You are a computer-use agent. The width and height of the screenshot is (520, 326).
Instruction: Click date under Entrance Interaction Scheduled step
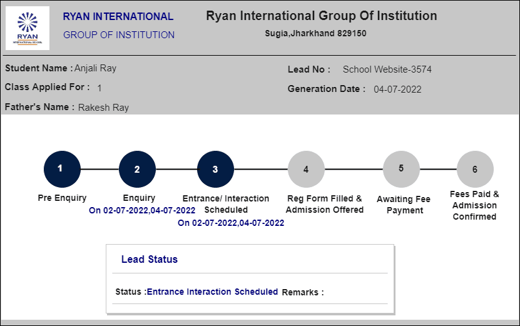point(231,223)
